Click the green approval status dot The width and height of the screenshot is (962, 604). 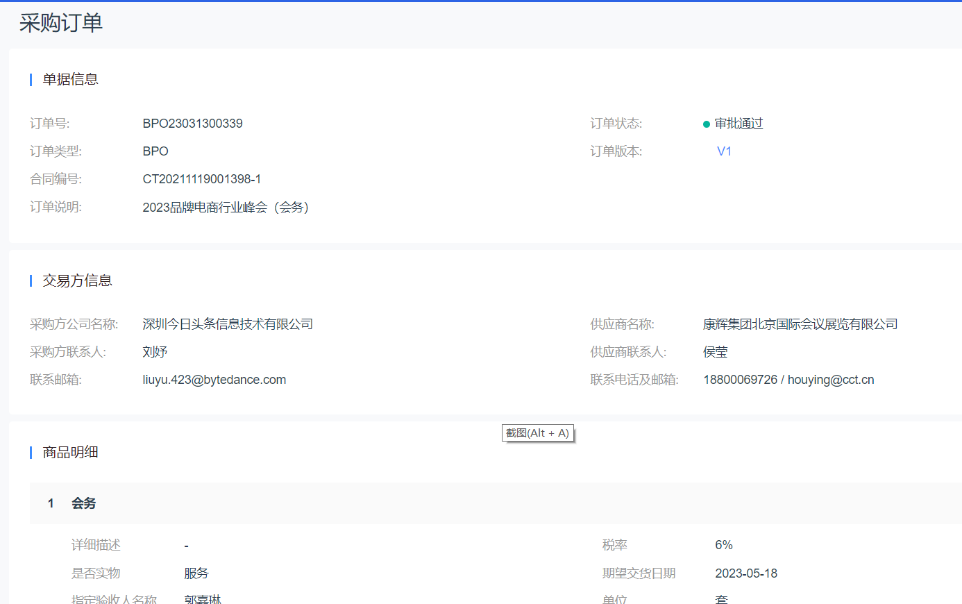point(707,124)
